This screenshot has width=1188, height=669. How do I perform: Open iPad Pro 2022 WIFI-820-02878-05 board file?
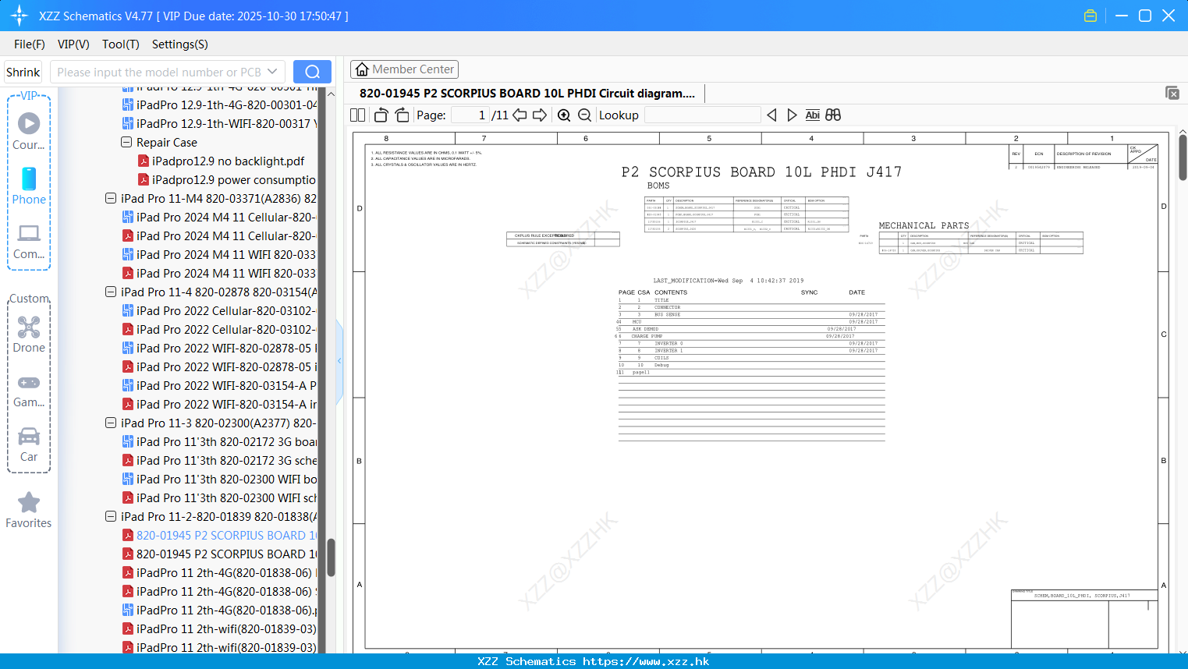click(x=219, y=348)
